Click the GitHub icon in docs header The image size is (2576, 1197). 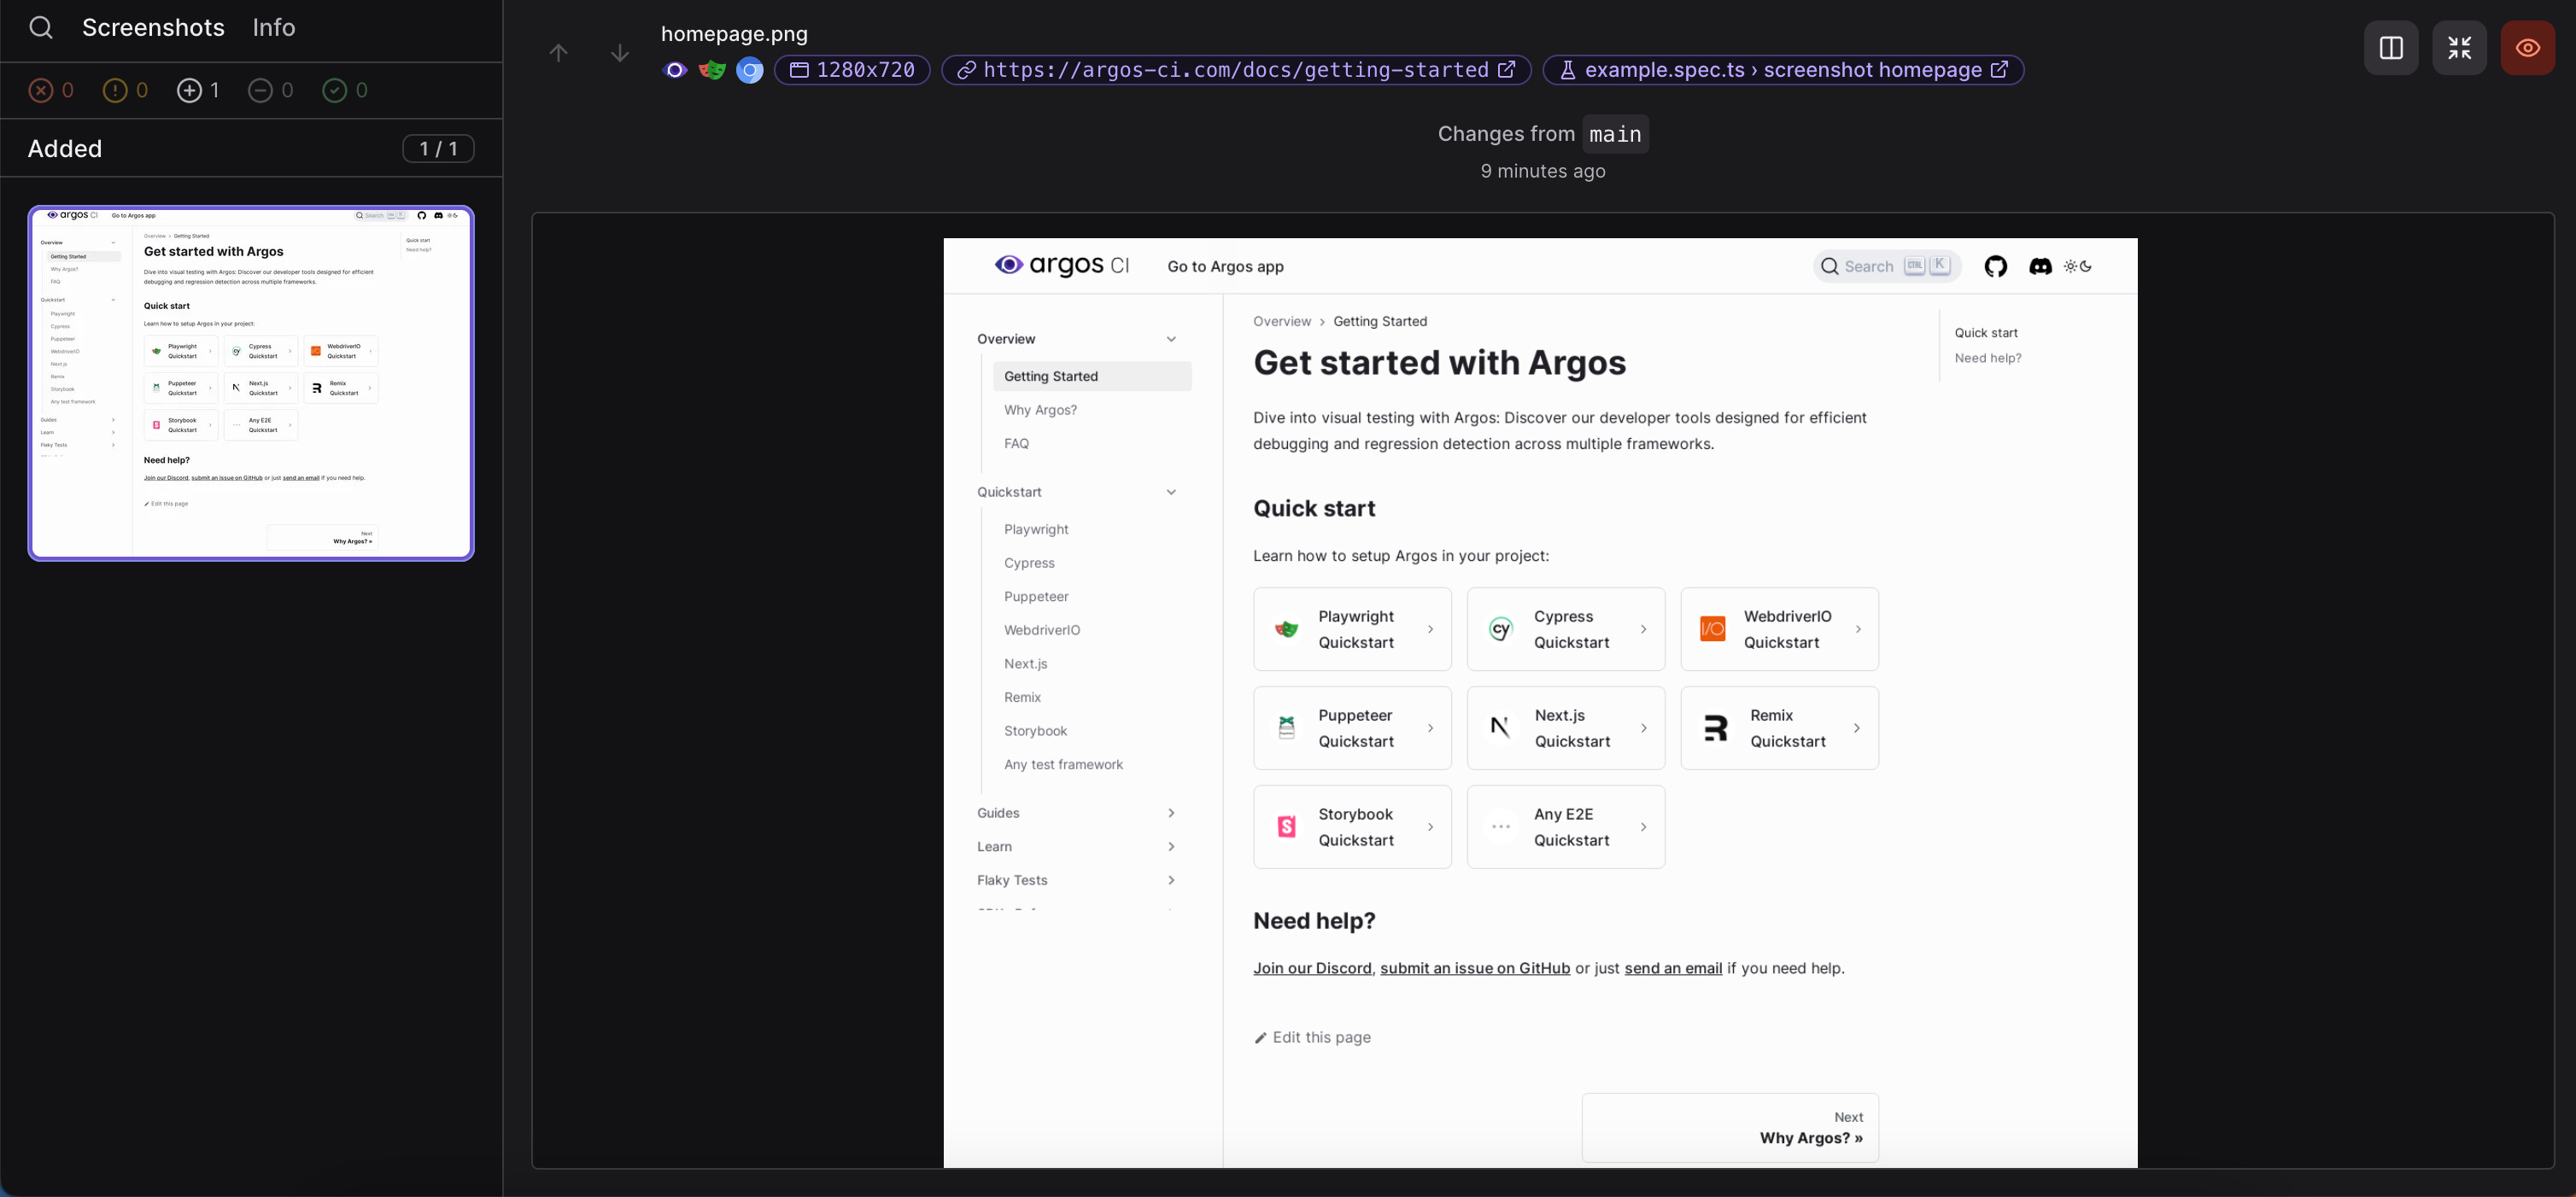(1995, 266)
